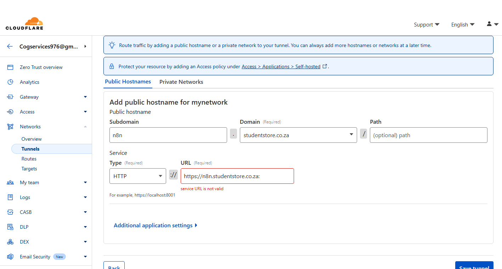Click the back arrow beside account name

coord(10,46)
